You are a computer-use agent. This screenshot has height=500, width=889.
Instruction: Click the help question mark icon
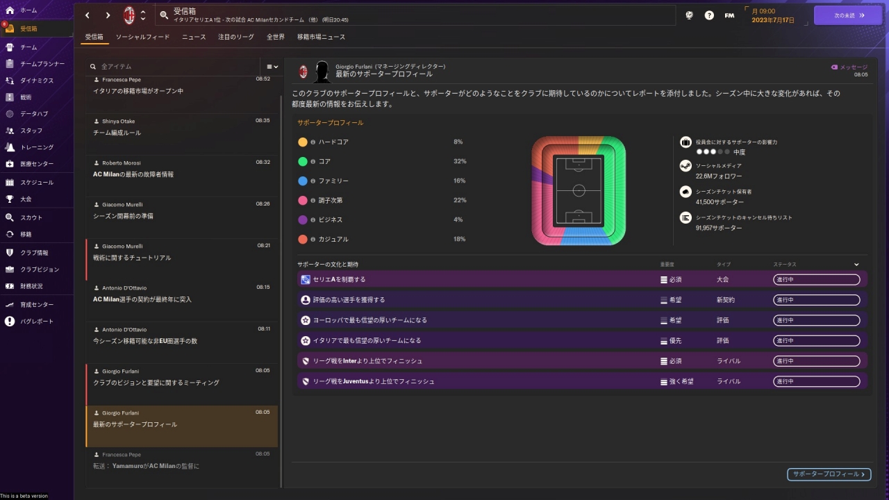[x=709, y=15]
